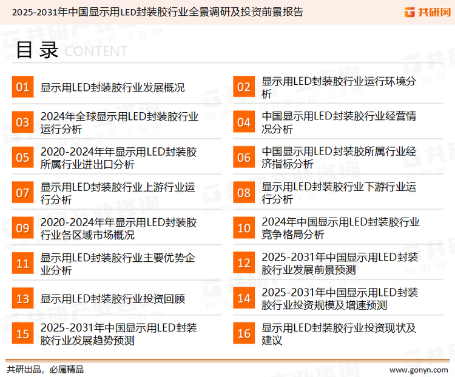This screenshot has height=377, width=455.
Task: Select 行业发展前景预测 entry
Action: [340, 263]
